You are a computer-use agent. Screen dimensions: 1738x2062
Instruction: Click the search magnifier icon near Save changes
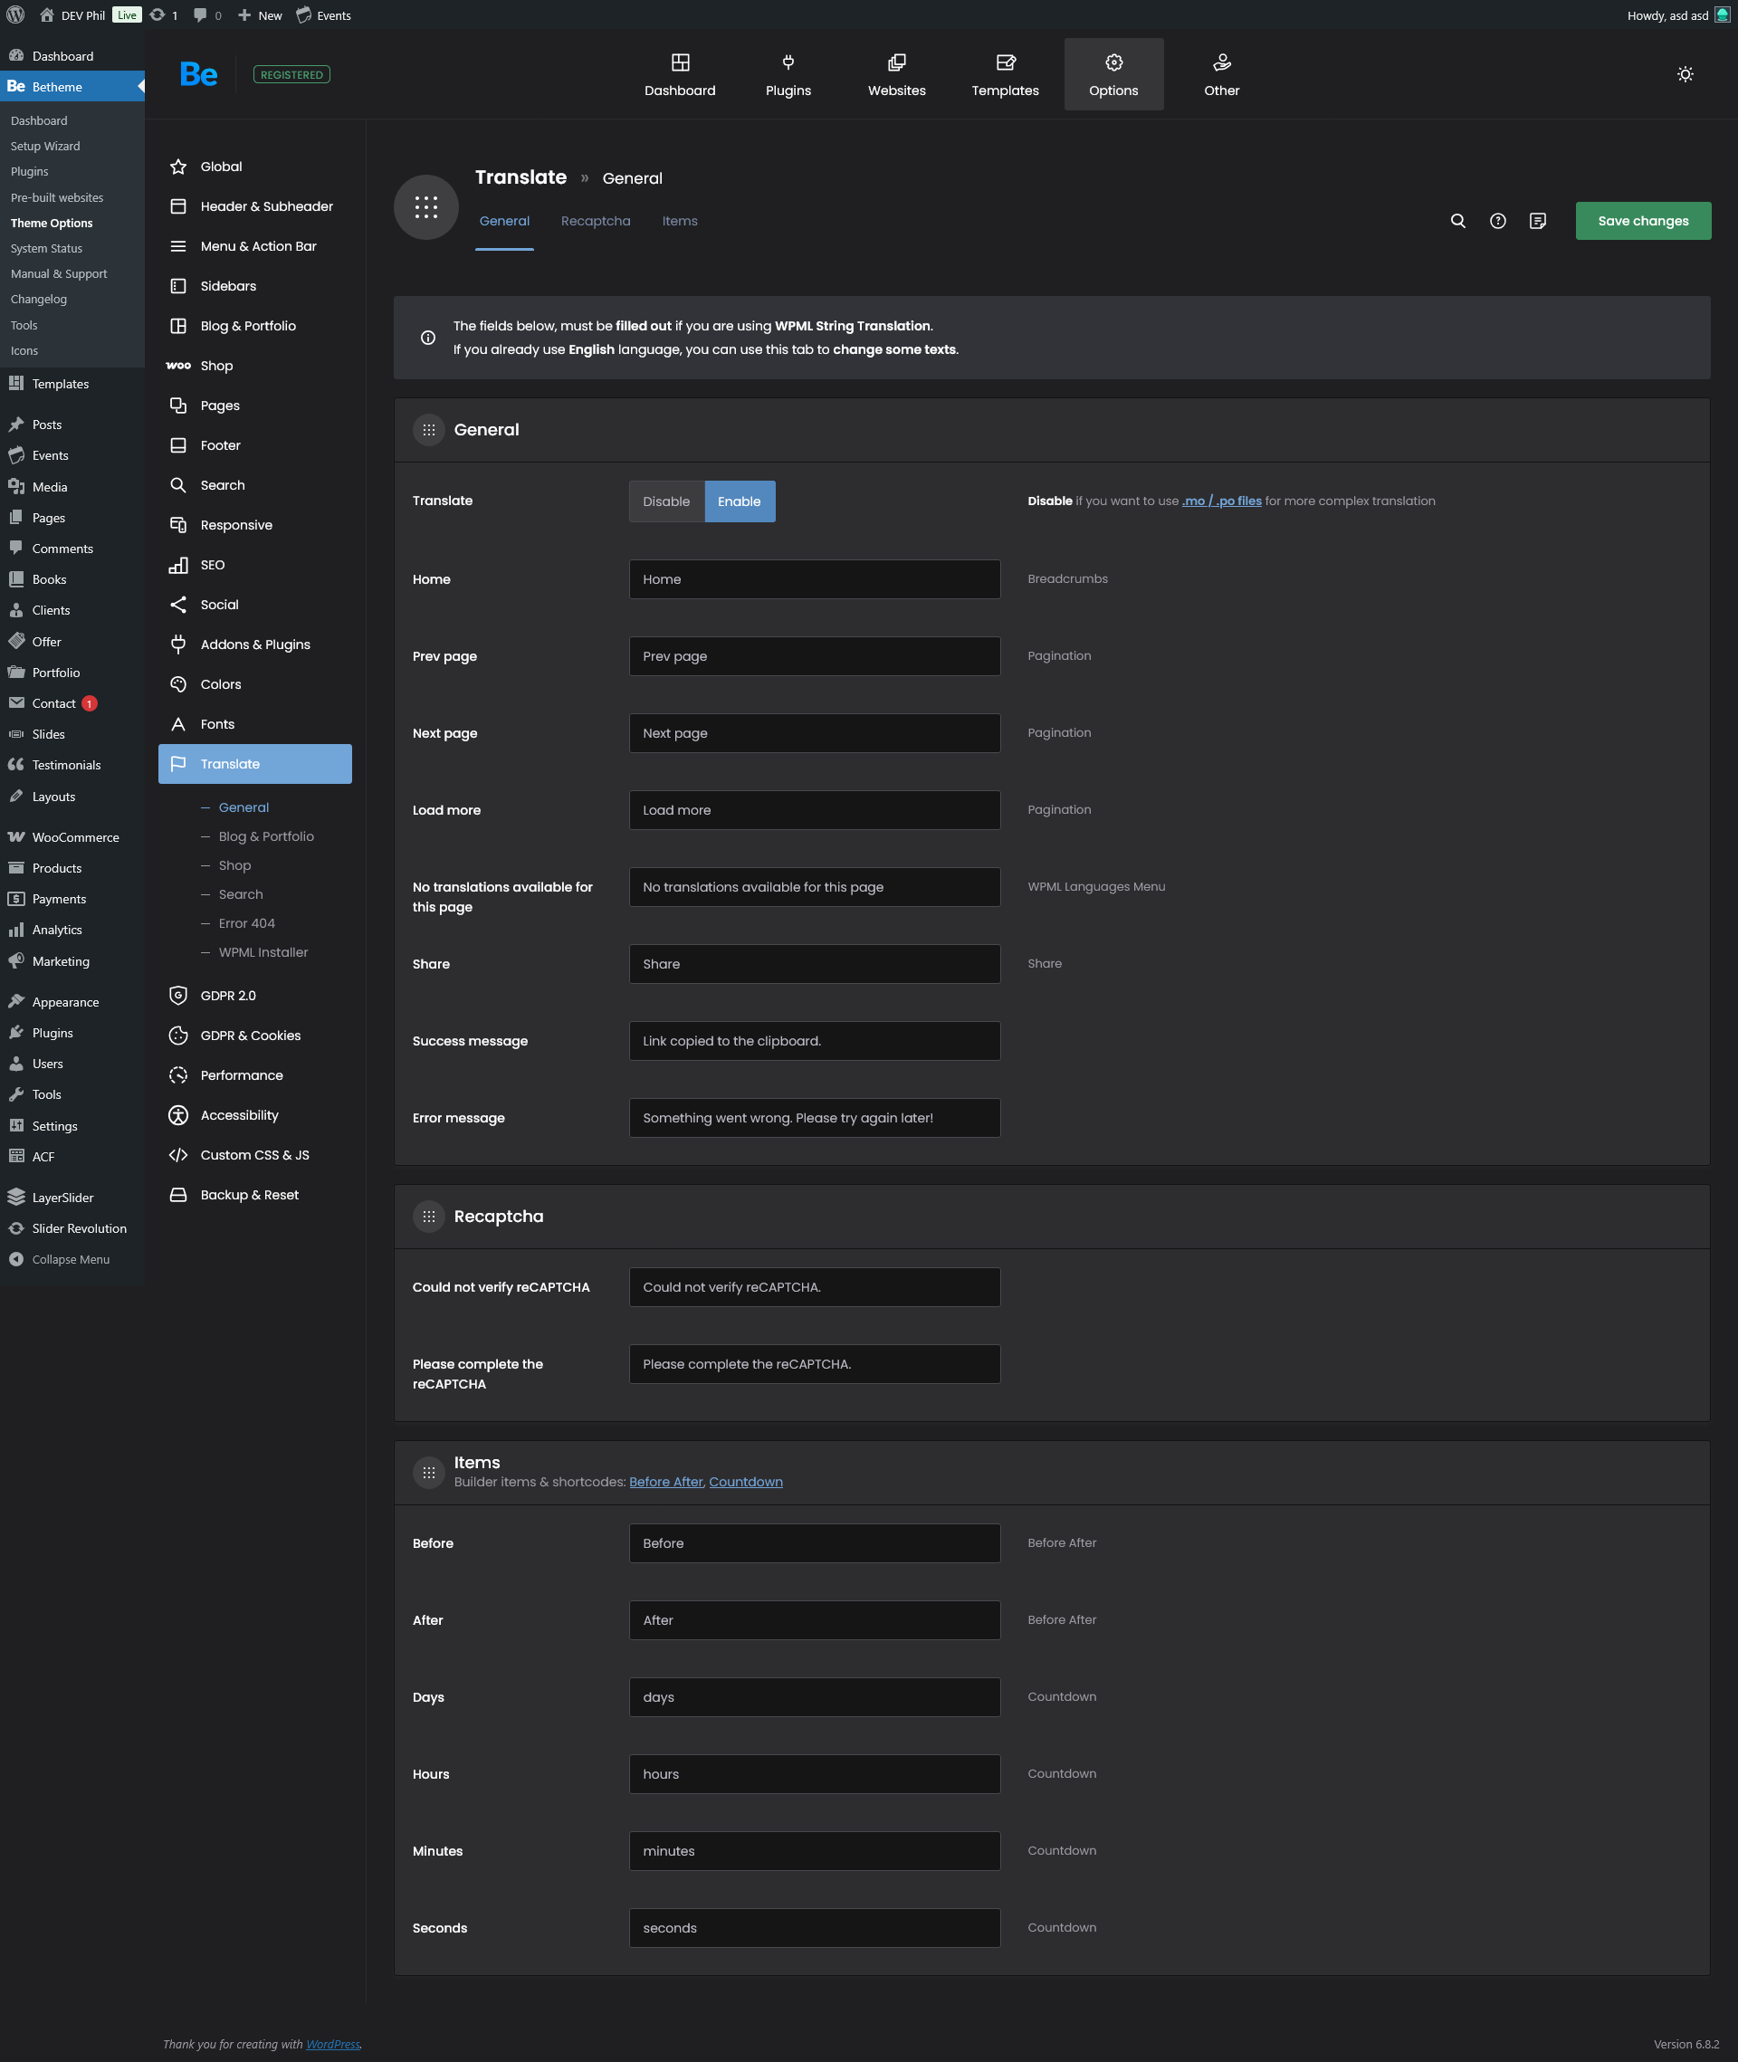tap(1457, 221)
